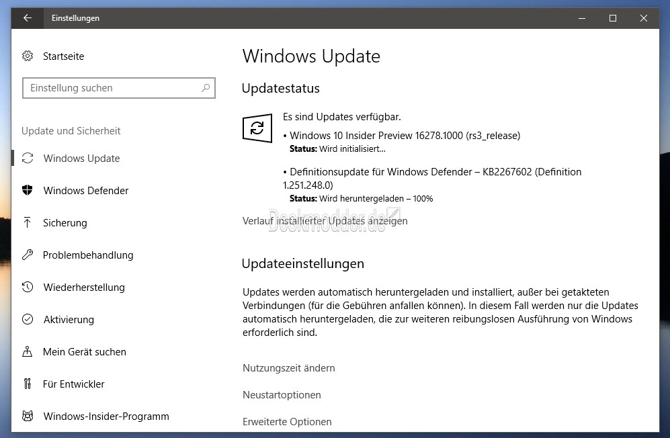Click Nutzungszeit ändern link
The height and width of the screenshot is (438, 670).
coord(289,368)
